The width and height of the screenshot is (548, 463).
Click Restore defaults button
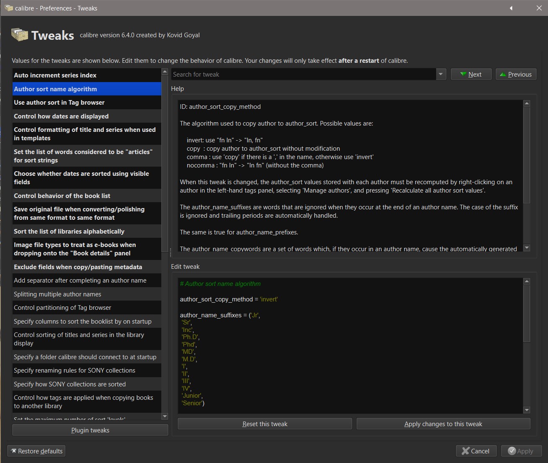36,451
